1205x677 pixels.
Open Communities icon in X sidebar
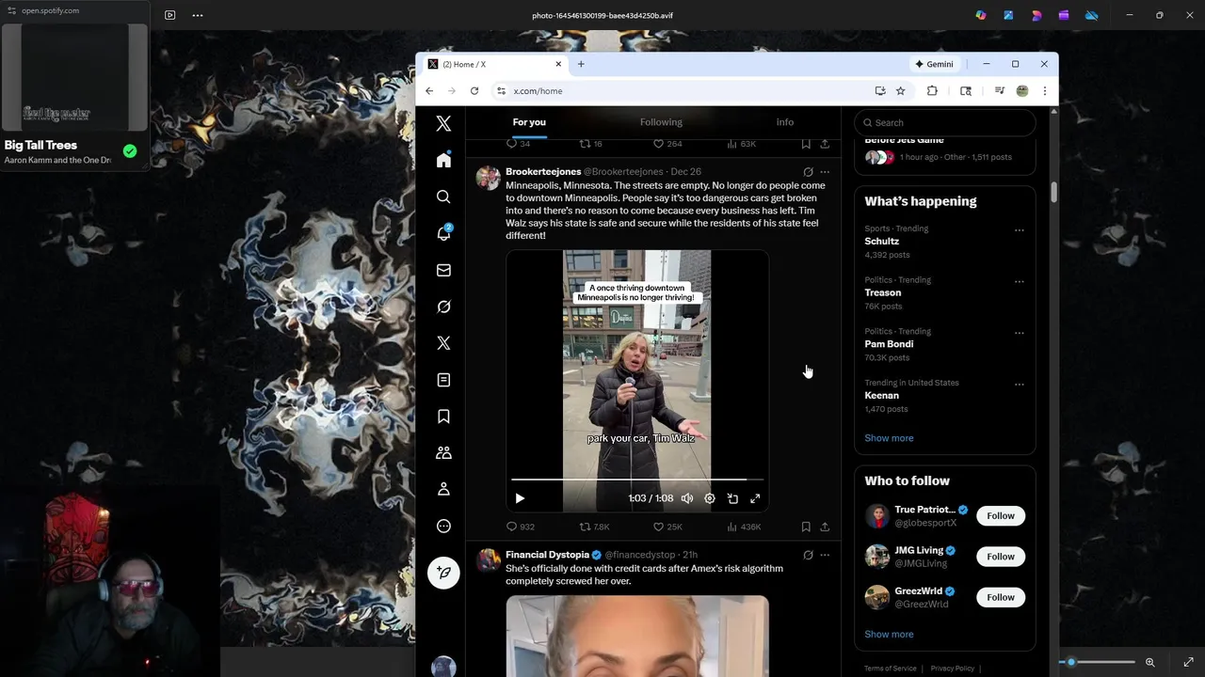click(443, 452)
